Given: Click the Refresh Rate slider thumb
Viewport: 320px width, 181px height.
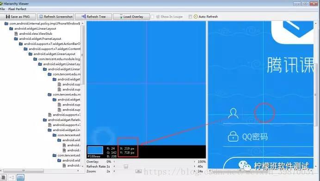Looking at the screenshot, I should (126, 167).
